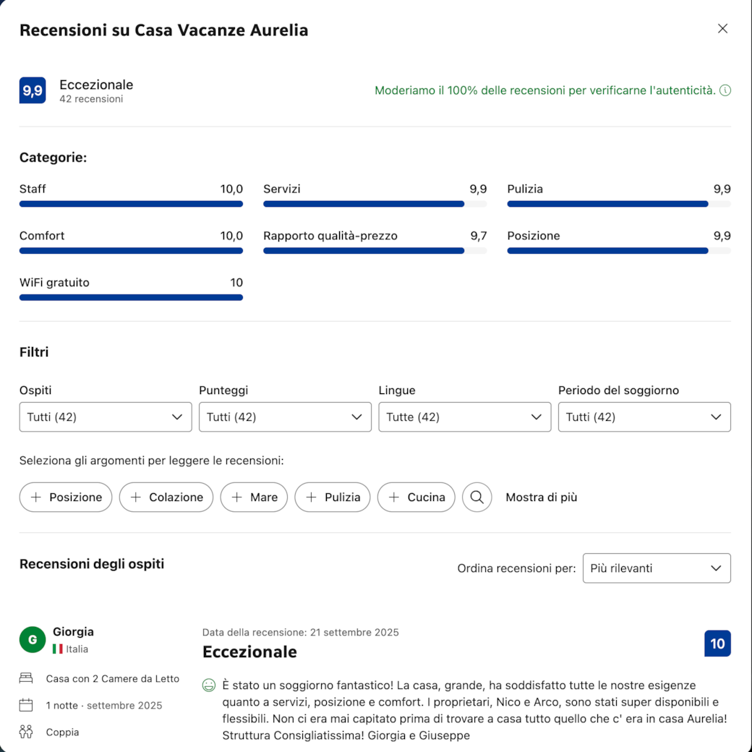Image resolution: width=752 pixels, height=752 pixels.
Task: Click the info icon beside moderation notice
Action: (725, 90)
